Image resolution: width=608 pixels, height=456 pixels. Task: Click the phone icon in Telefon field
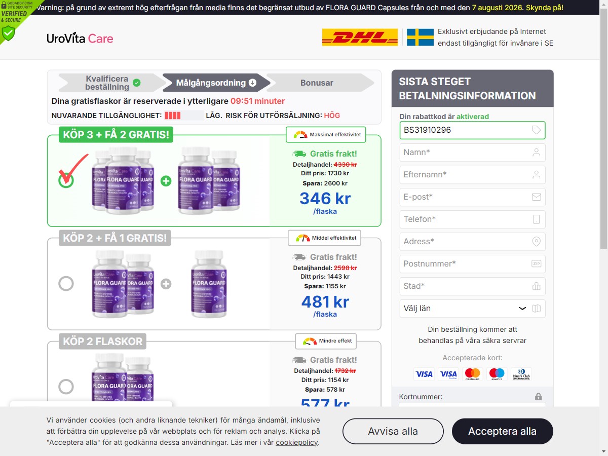536,219
